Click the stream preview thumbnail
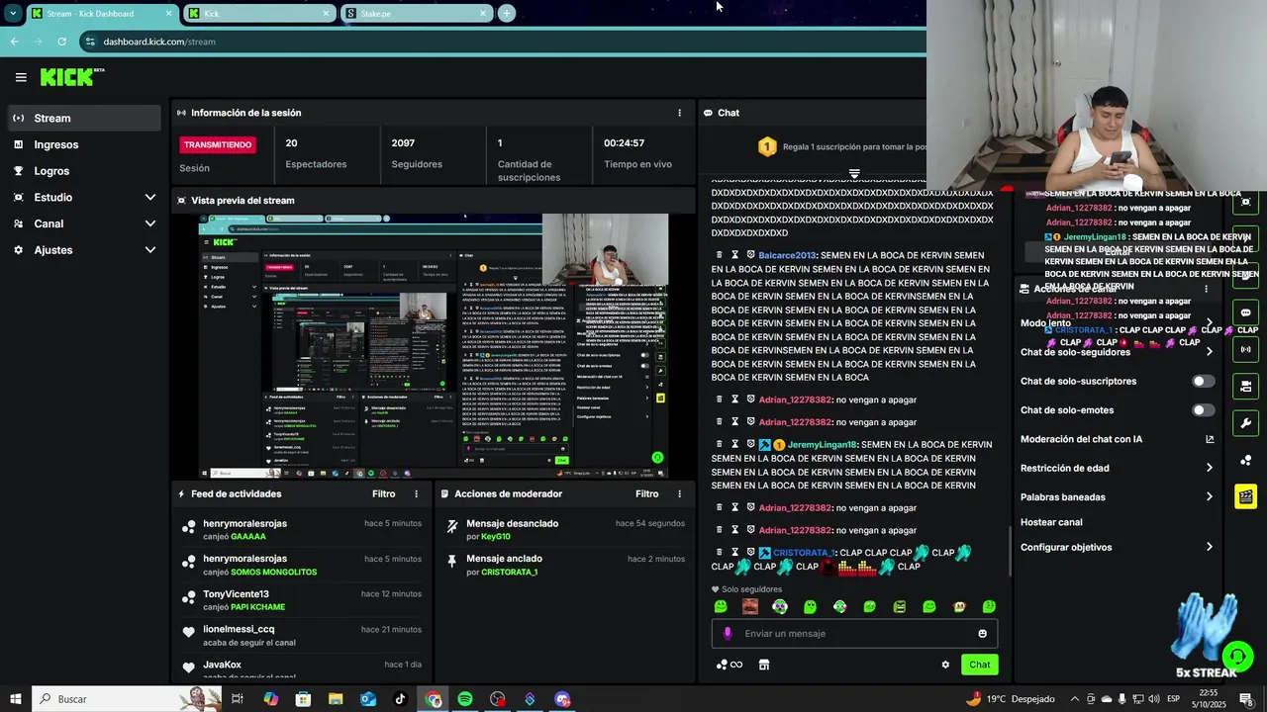1267x712 pixels. coord(434,346)
